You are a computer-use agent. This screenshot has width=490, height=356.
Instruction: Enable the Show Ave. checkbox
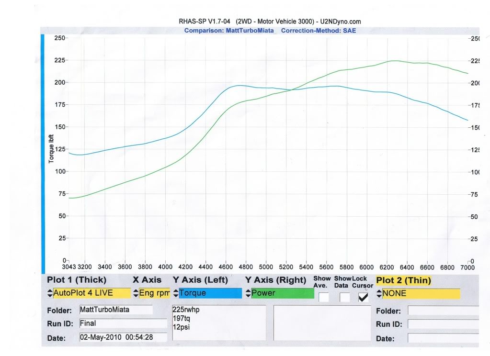(x=324, y=297)
